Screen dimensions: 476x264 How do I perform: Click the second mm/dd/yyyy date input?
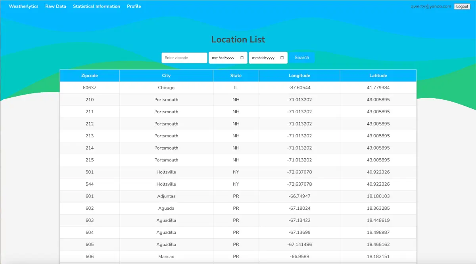264,58
